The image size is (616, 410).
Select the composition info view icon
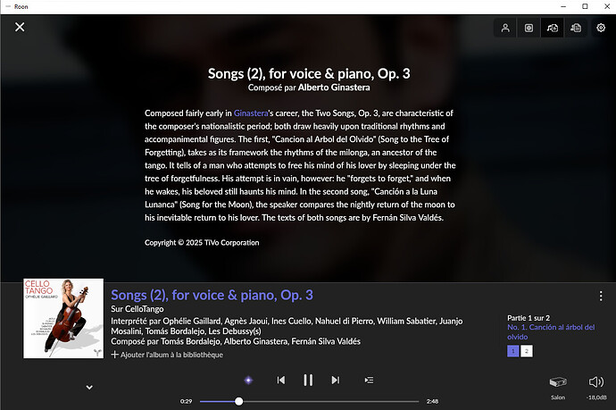(553, 28)
